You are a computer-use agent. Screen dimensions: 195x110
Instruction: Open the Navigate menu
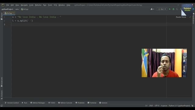[x=24, y=5]
